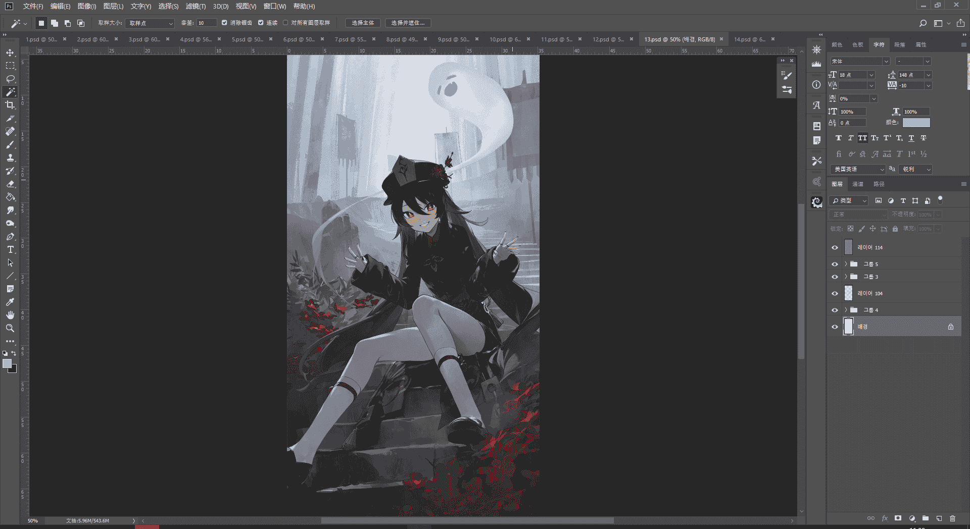Image resolution: width=970 pixels, height=529 pixels.
Task: Click the 容差 tolerance input field
Action: [207, 23]
